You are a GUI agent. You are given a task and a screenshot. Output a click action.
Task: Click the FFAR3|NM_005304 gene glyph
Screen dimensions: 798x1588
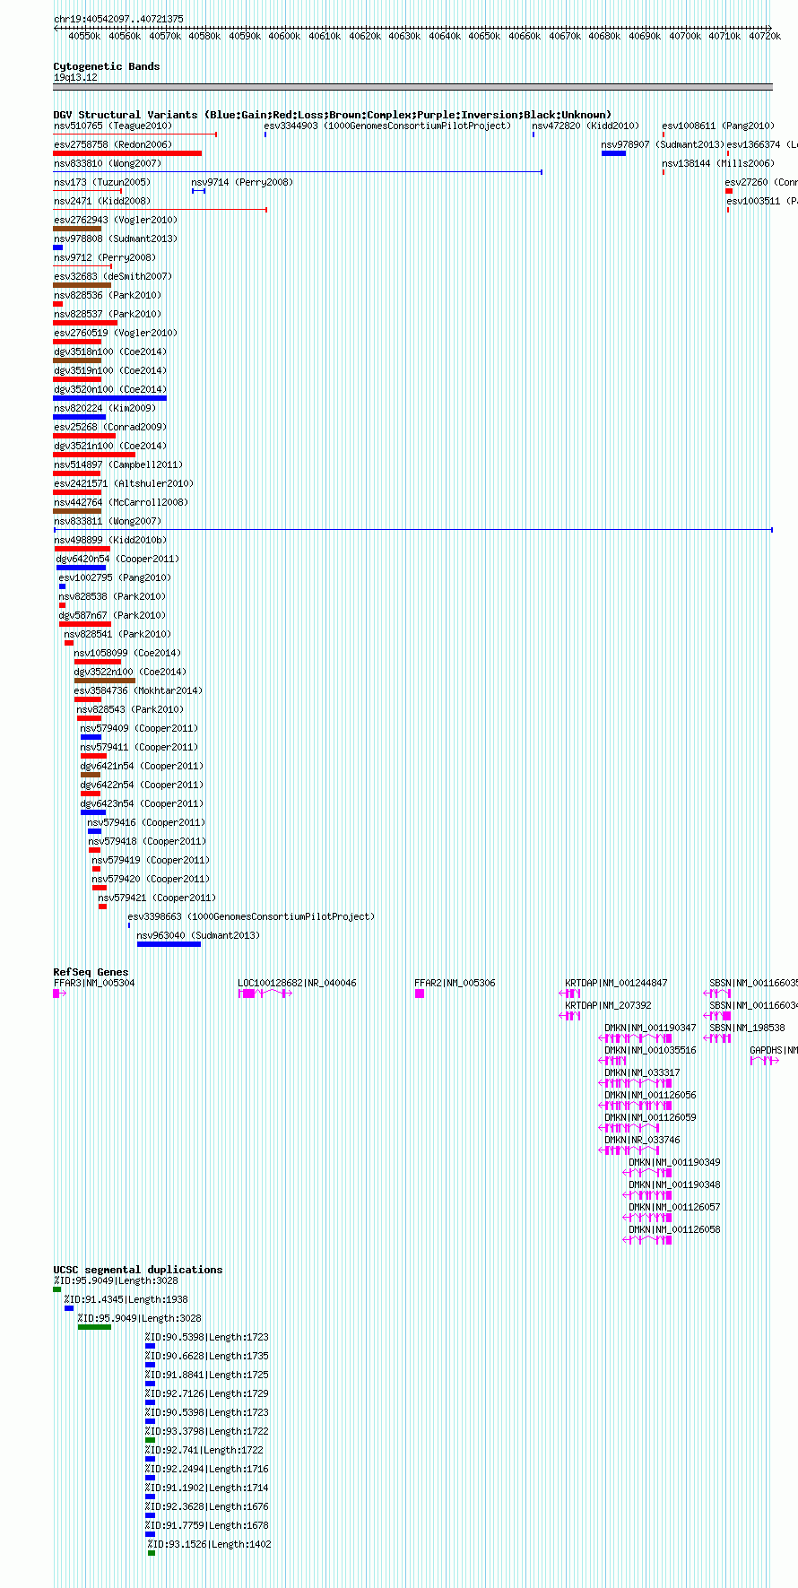[x=60, y=994]
